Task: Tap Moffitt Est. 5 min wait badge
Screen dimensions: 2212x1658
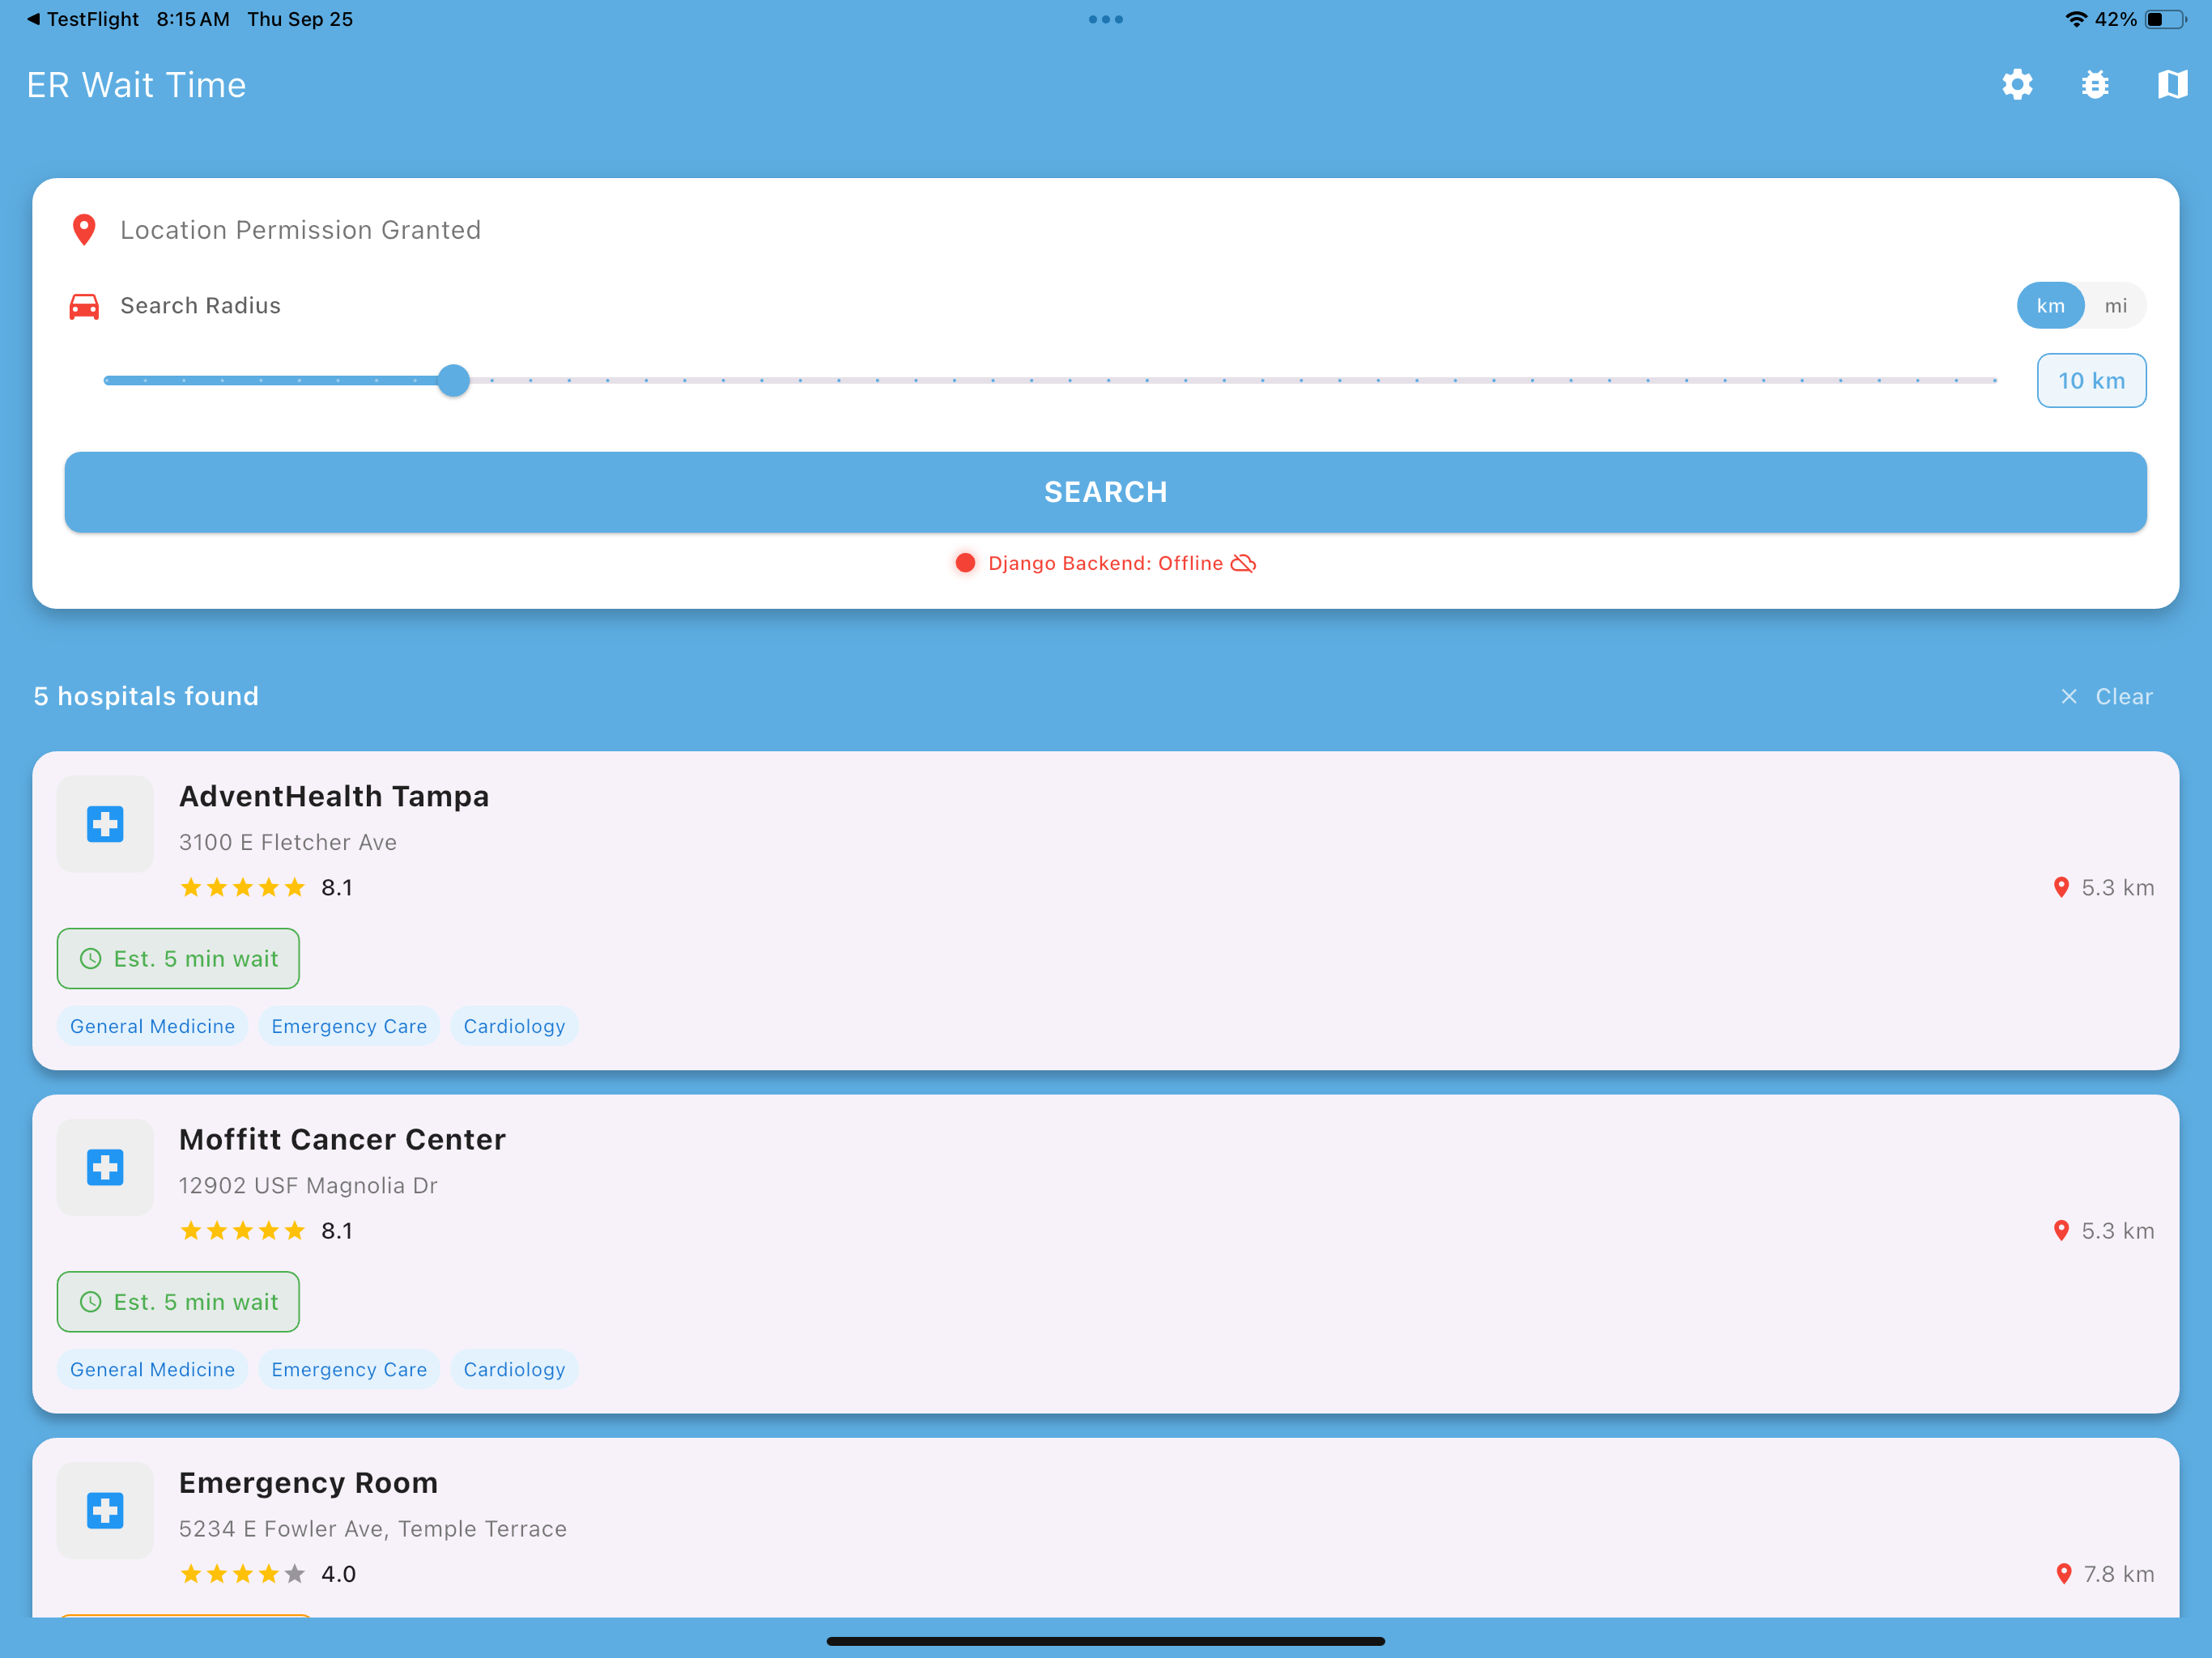Action: [178, 1302]
